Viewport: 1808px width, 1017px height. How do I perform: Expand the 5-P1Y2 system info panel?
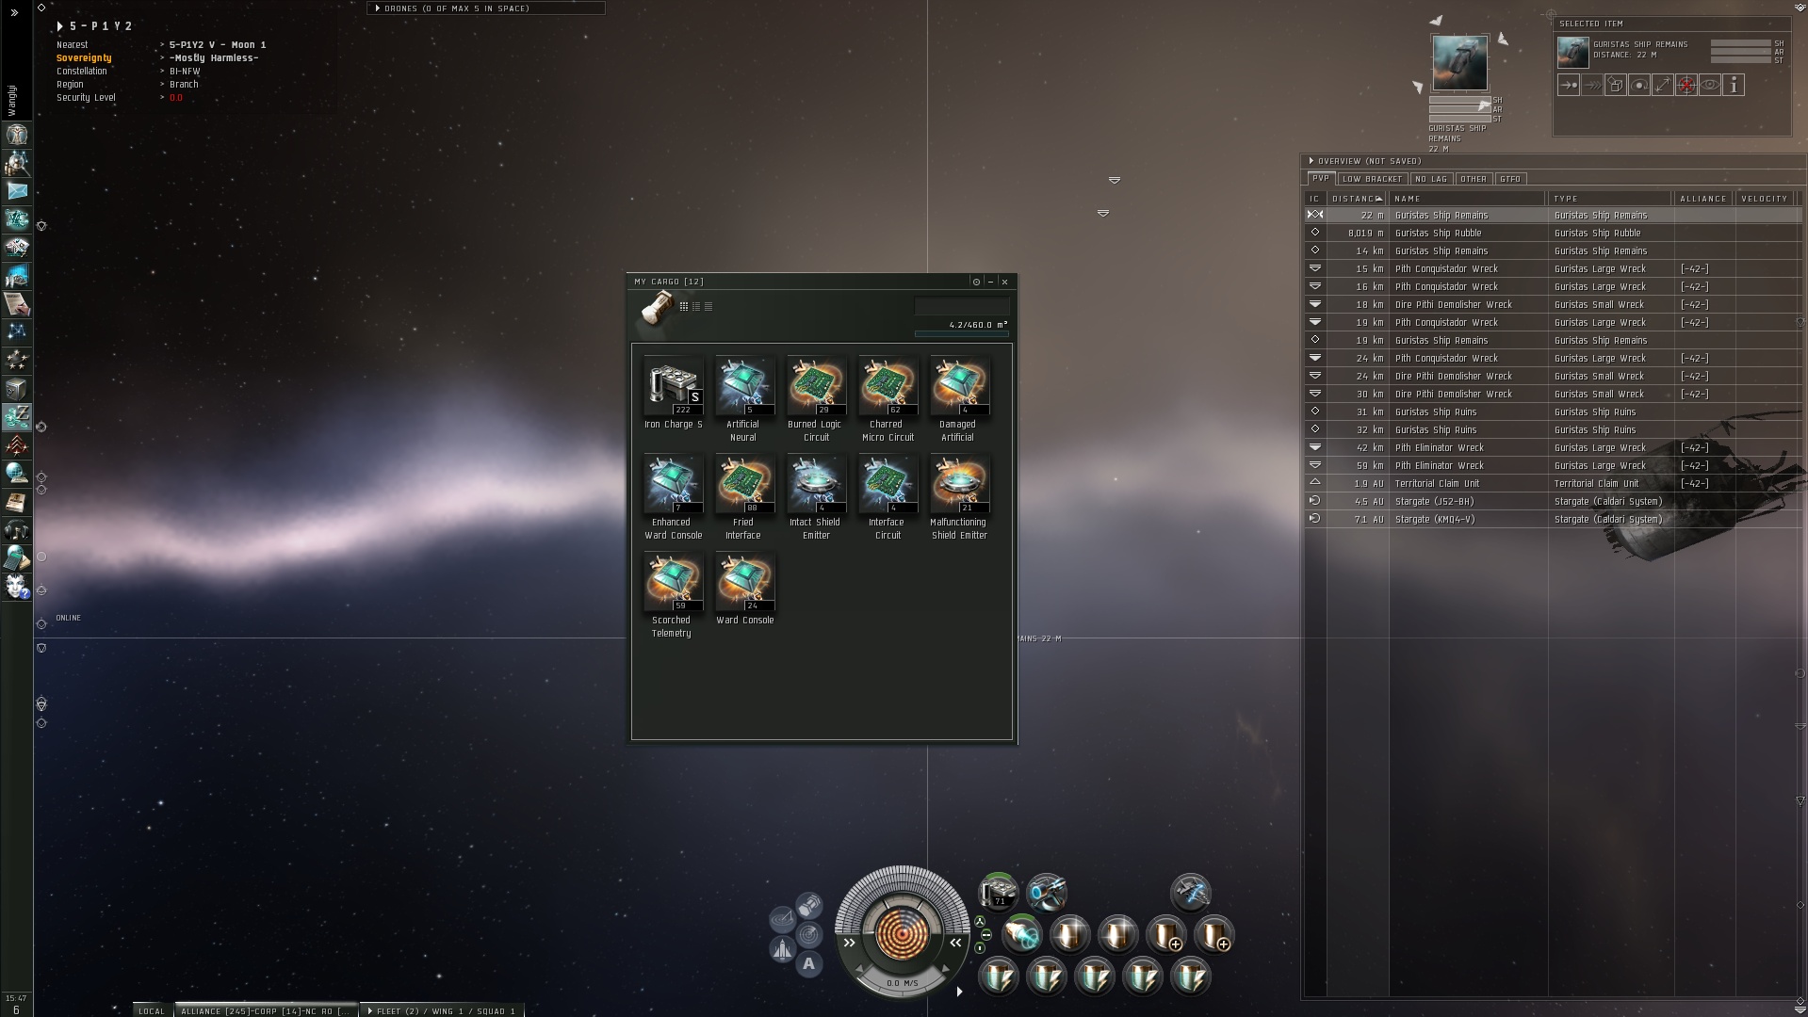pos(60,26)
